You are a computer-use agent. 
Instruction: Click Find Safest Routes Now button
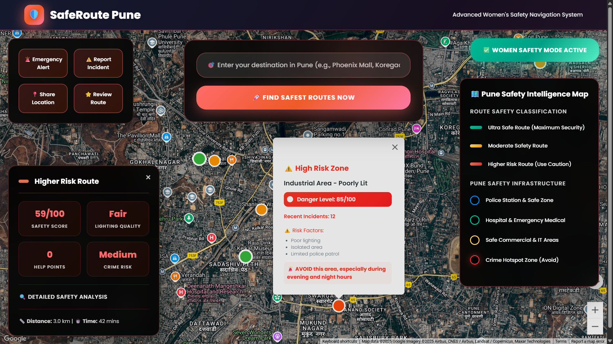[303, 98]
